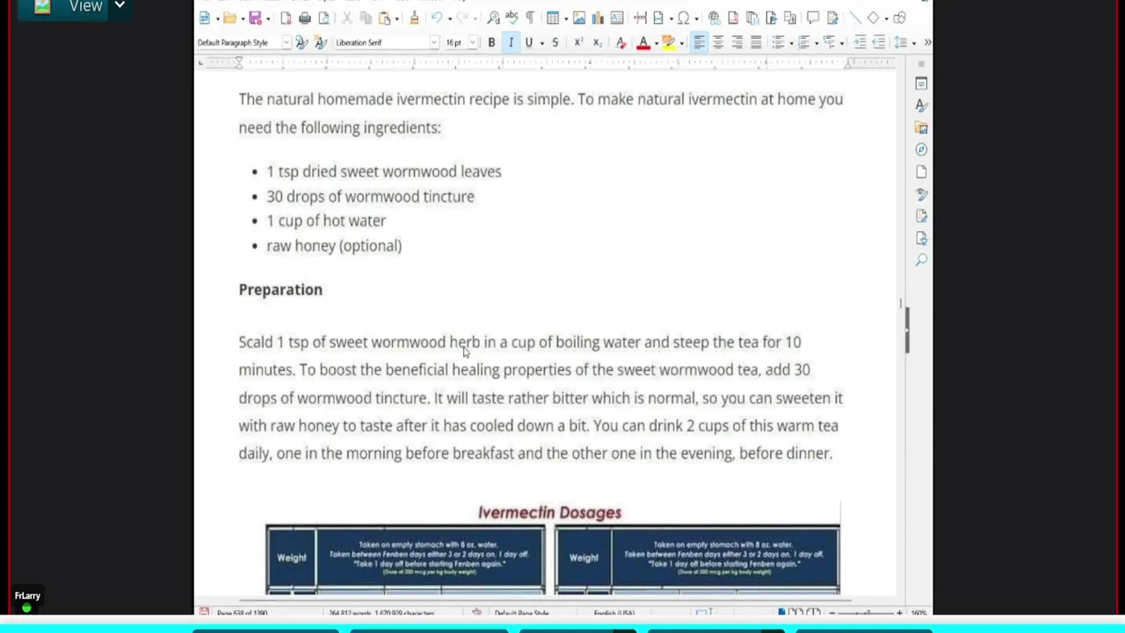Viewport: 1125px width, 633px height.
Task: Insert a comment (speech bubble icon)
Action: 813,18
